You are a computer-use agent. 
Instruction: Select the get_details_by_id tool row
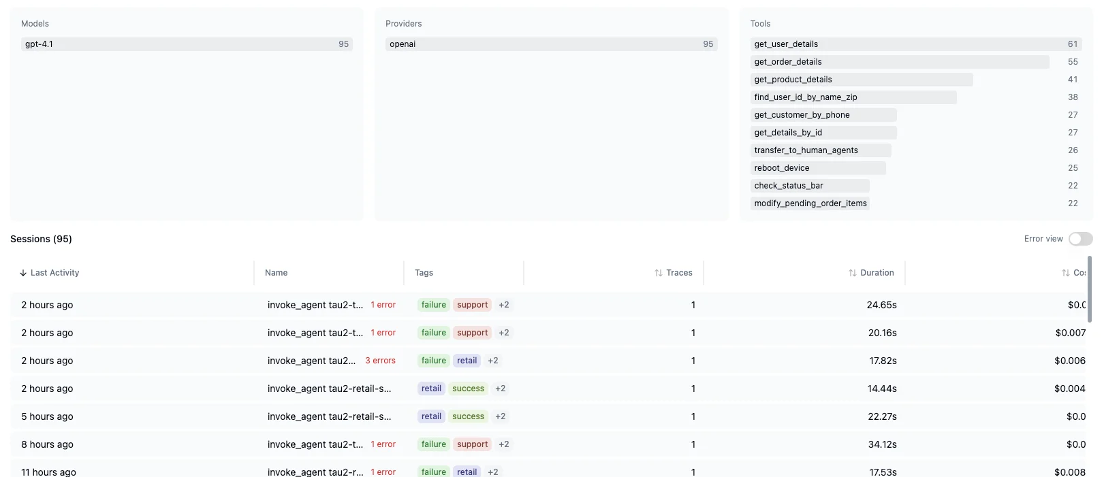(916, 133)
